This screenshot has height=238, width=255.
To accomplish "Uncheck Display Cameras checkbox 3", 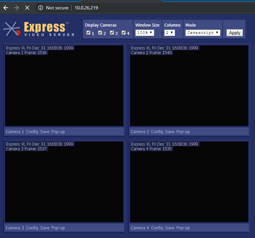I will click(x=112, y=33).
